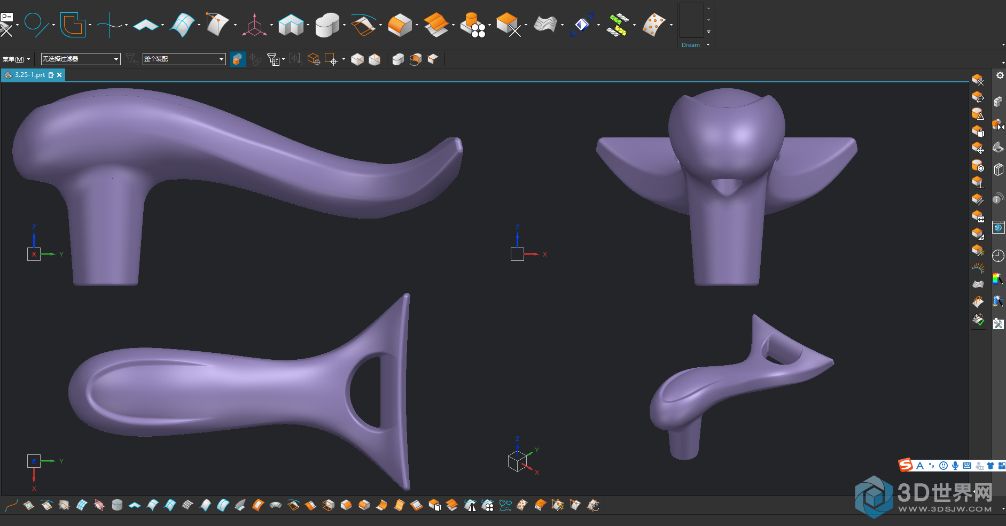This screenshot has height=526, width=1006.
Task: Click the curve analysis comb icon
Action: [978, 268]
